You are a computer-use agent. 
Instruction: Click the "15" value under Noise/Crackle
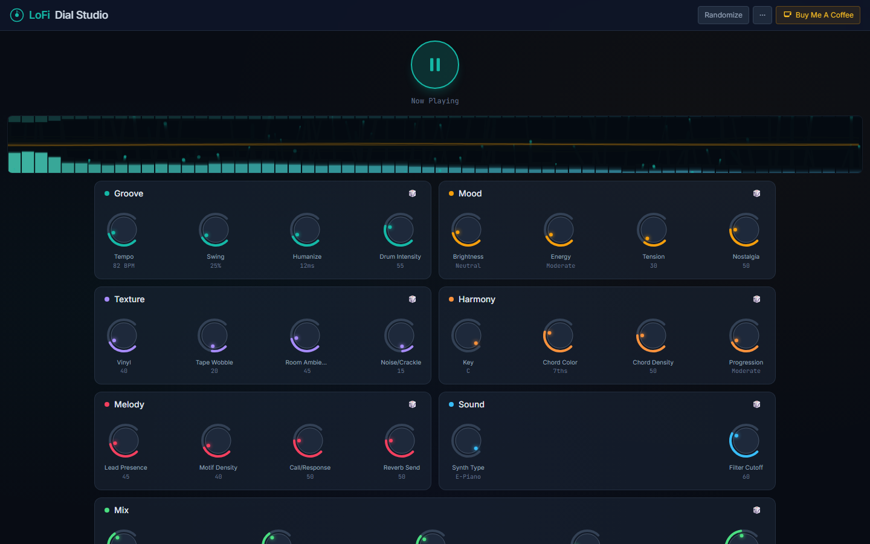tap(401, 371)
